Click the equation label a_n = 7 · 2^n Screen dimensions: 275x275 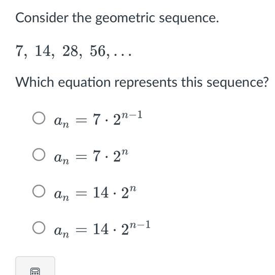[91, 157]
